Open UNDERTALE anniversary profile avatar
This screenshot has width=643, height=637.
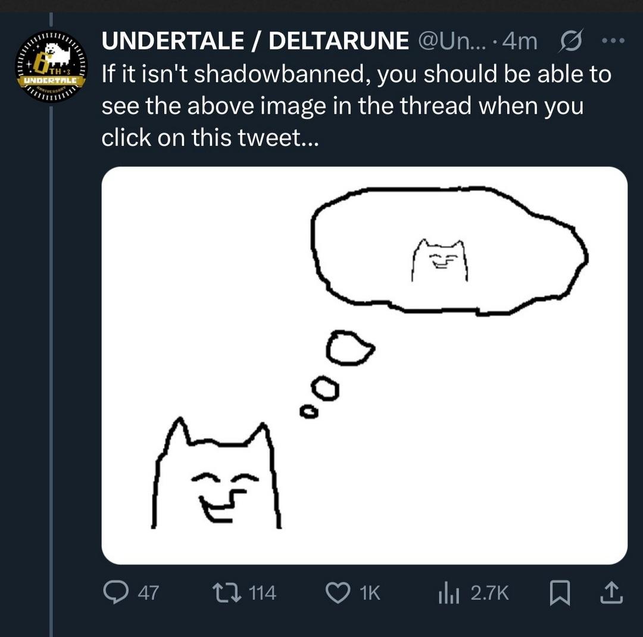click(51, 67)
